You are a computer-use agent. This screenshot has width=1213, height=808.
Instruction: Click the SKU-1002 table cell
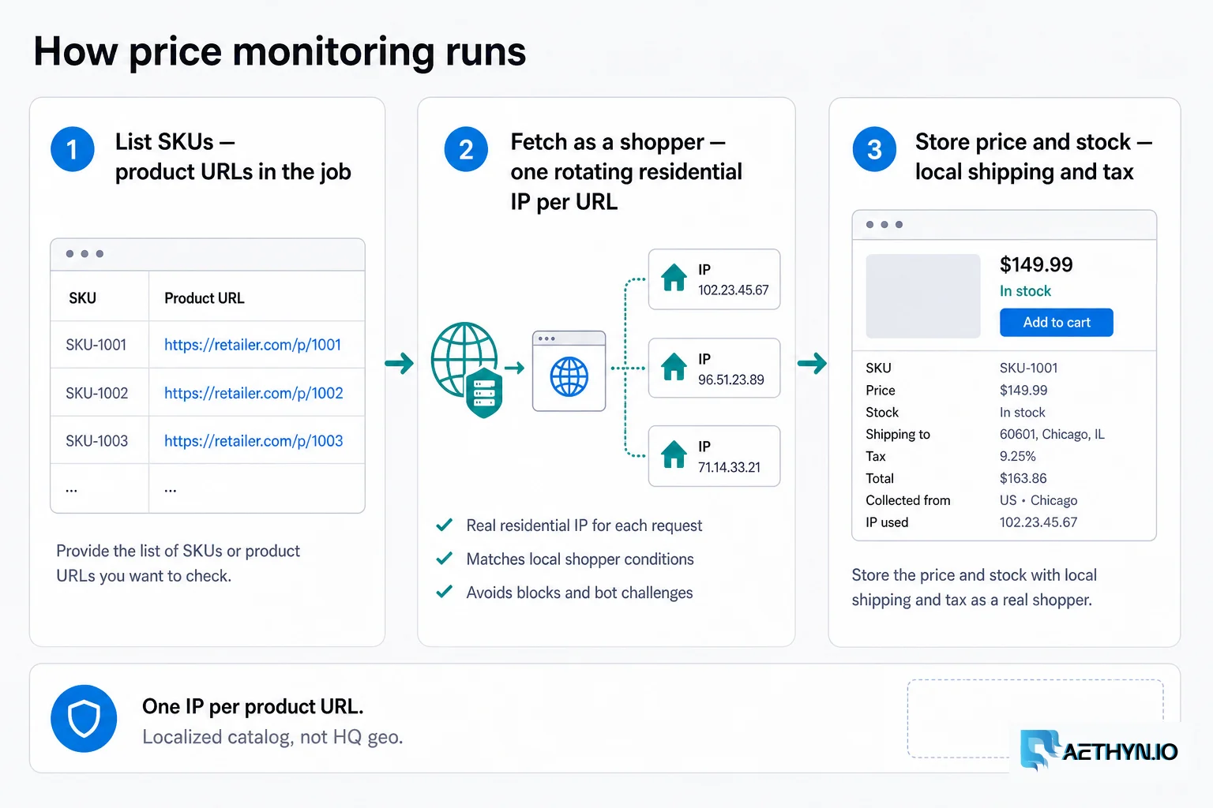coord(97,393)
